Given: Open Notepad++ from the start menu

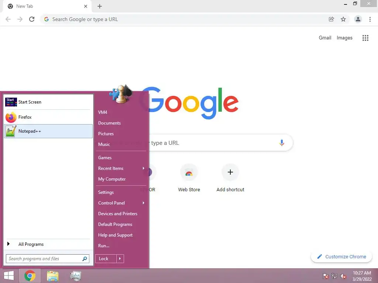Looking at the screenshot, I should coord(48,131).
